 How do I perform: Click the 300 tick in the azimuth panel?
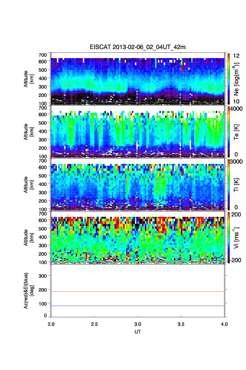[43, 276]
